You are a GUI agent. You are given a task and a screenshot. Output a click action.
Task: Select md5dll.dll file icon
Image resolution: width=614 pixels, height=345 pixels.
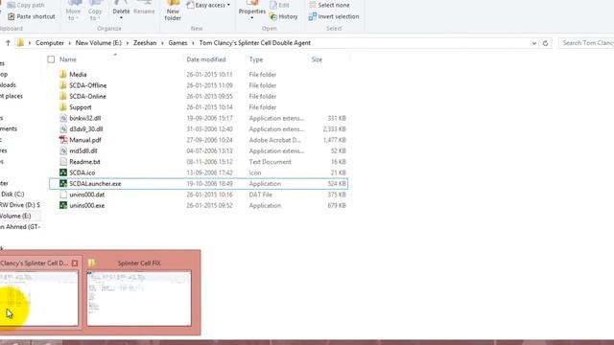tap(63, 151)
